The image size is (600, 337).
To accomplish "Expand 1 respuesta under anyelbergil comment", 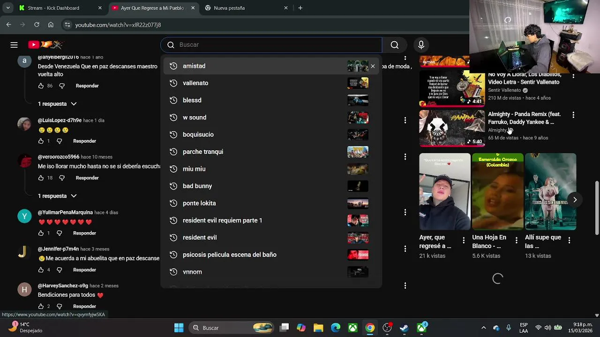I will (57, 104).
